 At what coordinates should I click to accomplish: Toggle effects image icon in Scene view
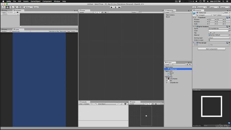(106, 12)
